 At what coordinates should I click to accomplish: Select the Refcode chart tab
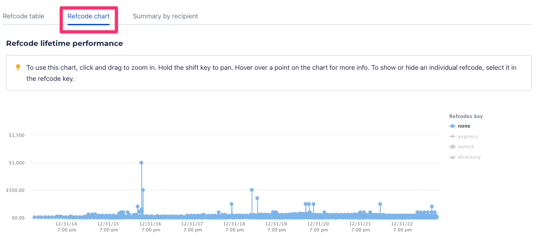pyautogui.click(x=88, y=16)
